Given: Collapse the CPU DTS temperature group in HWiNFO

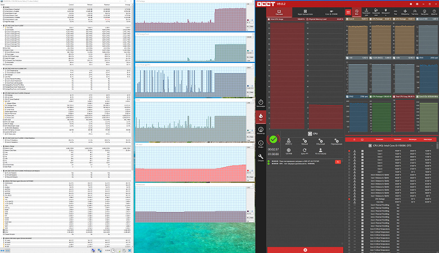Looking at the screenshot, I should (2, 69).
